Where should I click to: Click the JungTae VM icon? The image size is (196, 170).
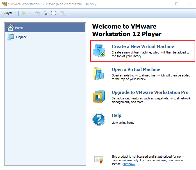[10, 37]
